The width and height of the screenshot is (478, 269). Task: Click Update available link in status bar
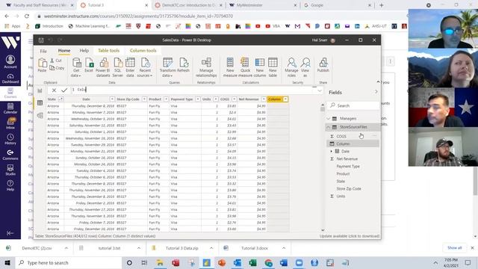tap(350, 236)
